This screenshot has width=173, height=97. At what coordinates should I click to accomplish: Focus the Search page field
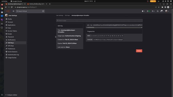click(x=99, y=20)
